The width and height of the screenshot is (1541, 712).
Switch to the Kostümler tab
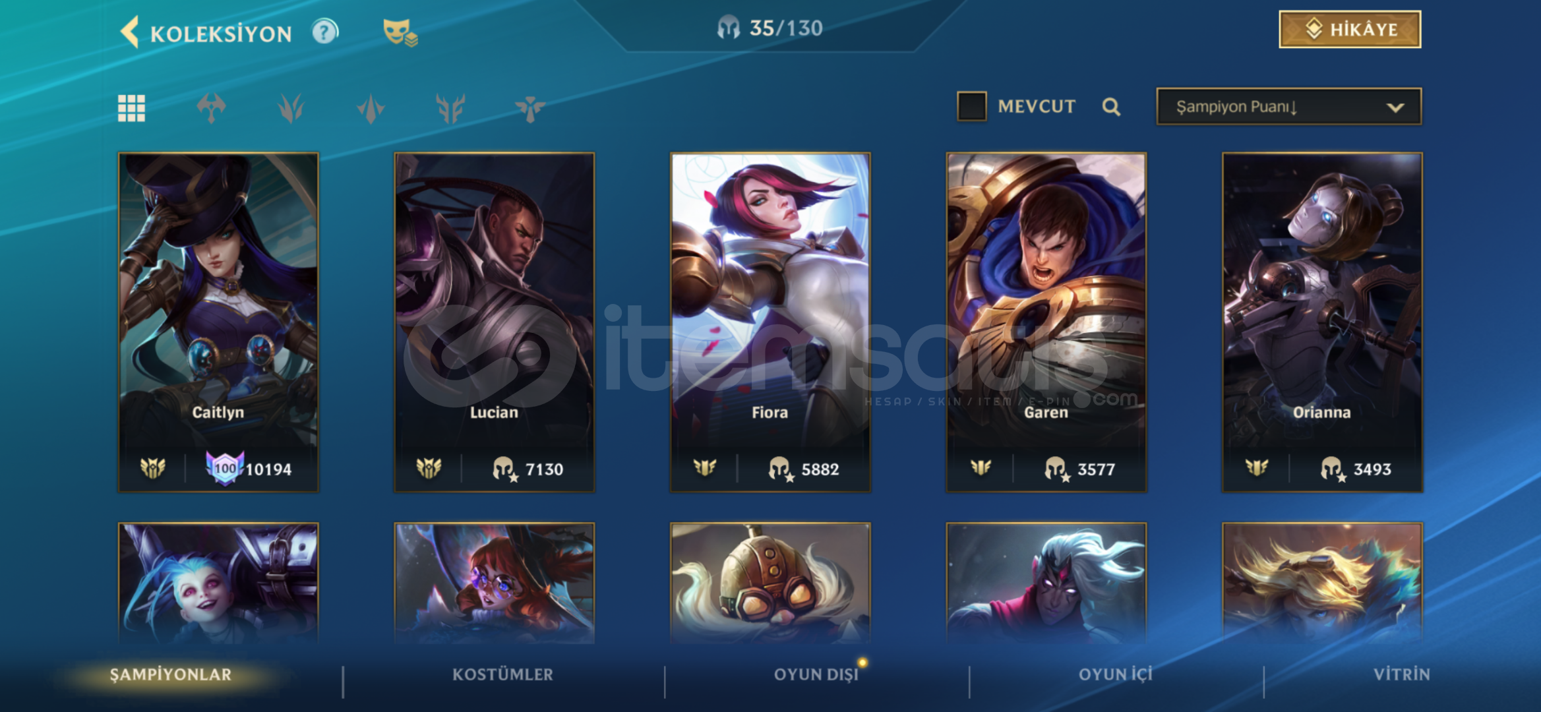click(502, 674)
